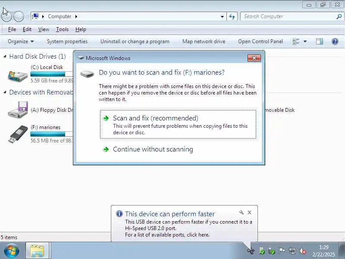This screenshot has width=345, height=259.
Task: Click the wrench icon in the balloon
Action: pyautogui.click(x=241, y=212)
